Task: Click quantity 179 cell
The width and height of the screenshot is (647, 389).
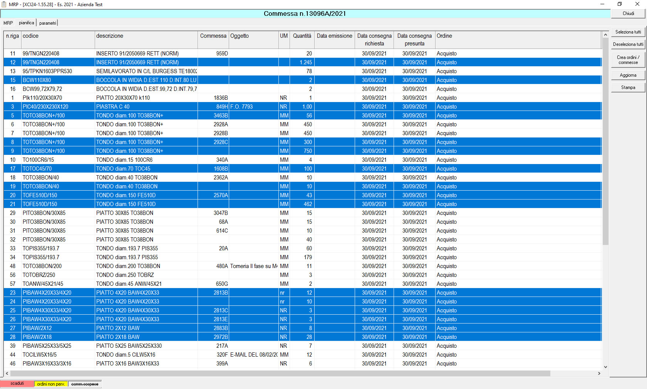Action: pos(302,257)
